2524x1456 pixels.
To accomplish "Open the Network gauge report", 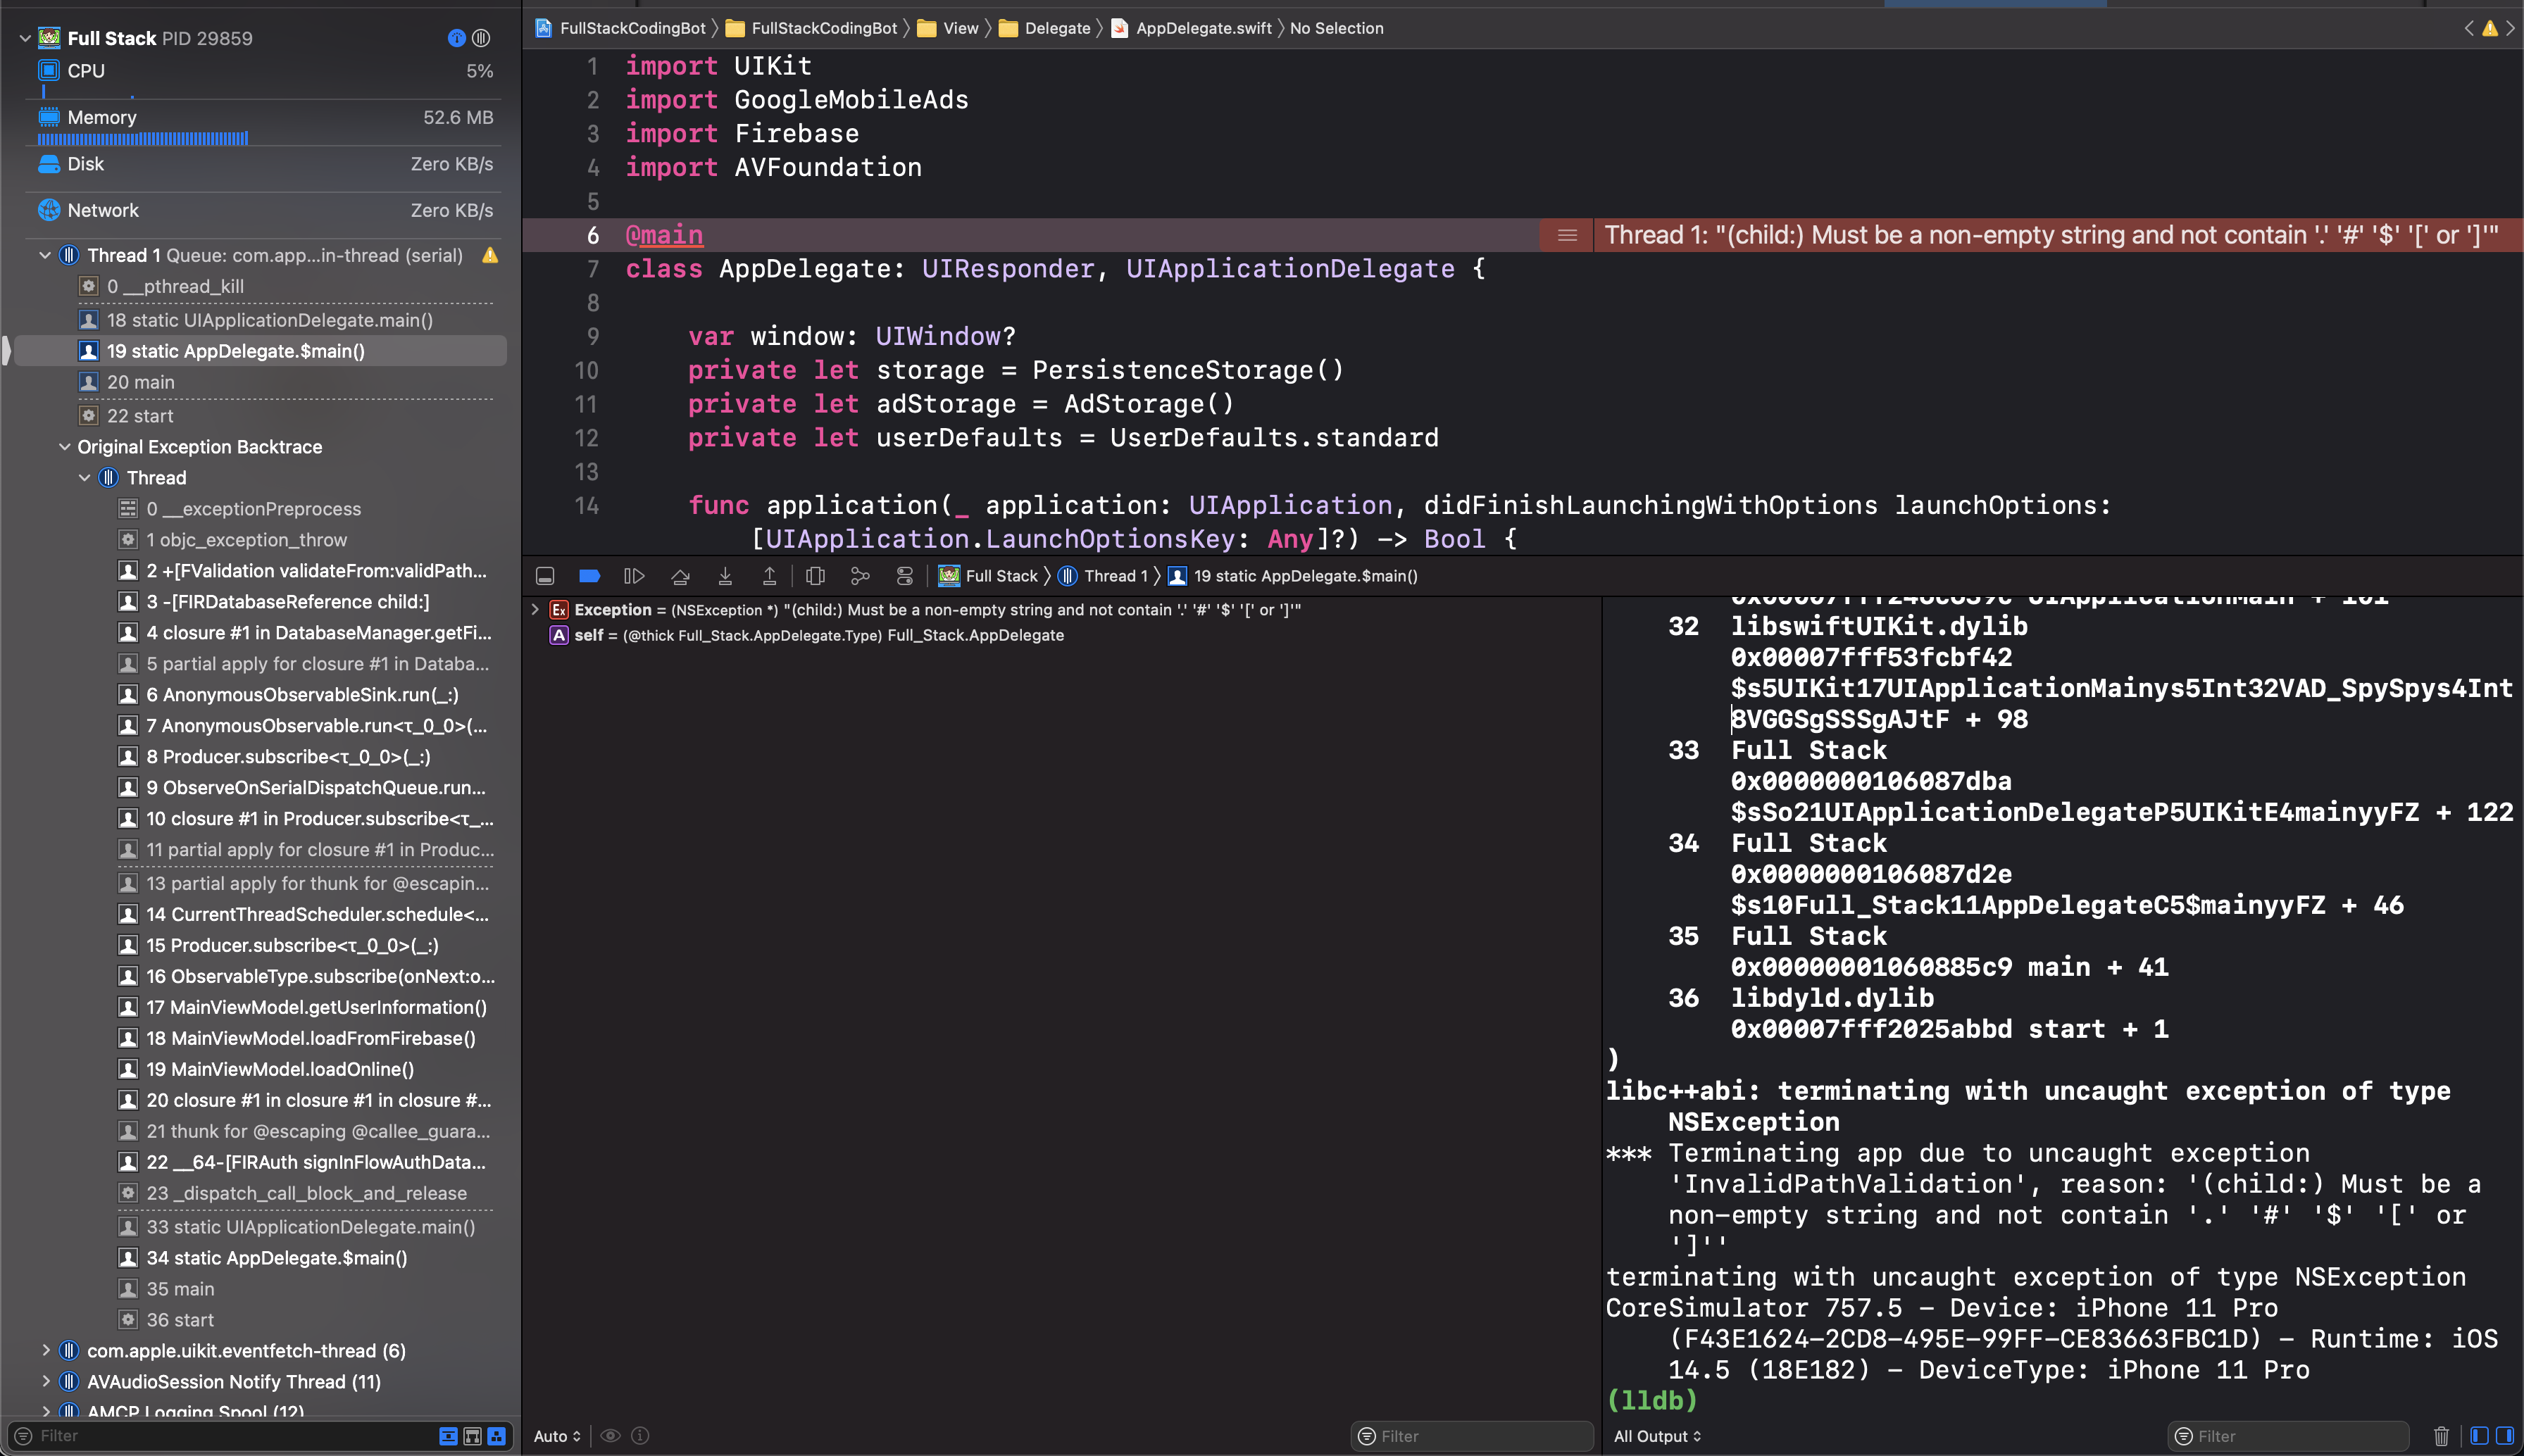I will 265,210.
